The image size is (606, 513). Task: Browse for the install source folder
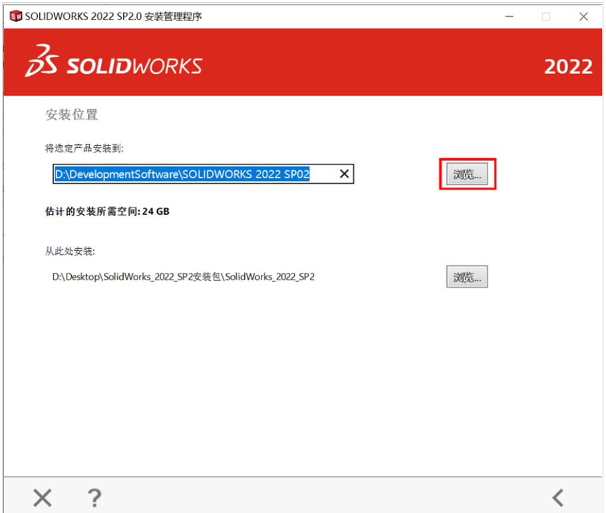click(467, 277)
